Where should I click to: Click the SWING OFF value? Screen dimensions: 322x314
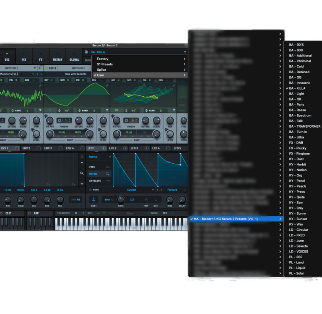(x=165, y=213)
